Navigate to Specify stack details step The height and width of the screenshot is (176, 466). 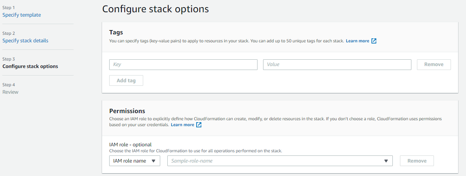(25, 41)
